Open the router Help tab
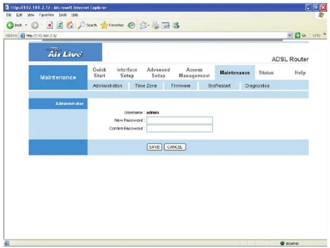The image size is (330, 248). (300, 72)
